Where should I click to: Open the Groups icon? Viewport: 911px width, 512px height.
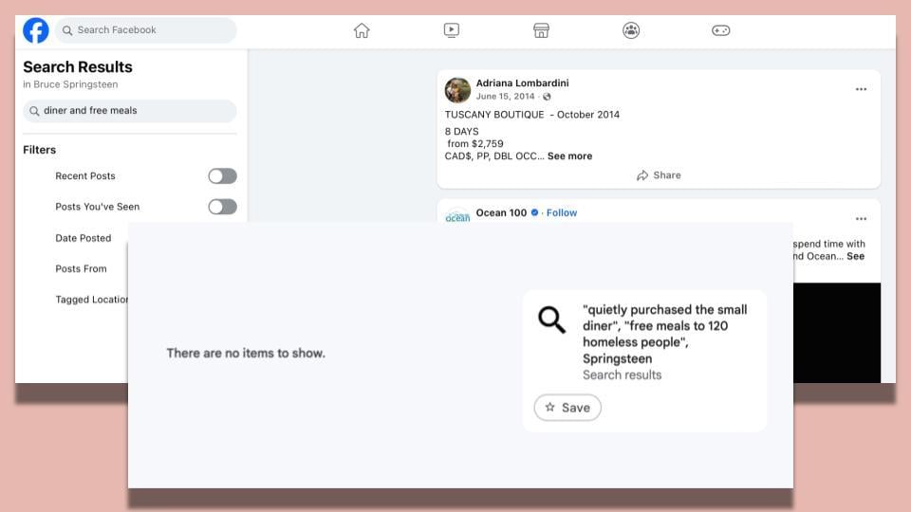(631, 30)
